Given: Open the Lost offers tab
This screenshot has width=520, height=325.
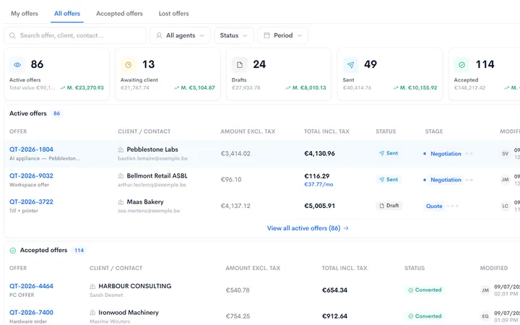Looking at the screenshot, I should point(174,14).
